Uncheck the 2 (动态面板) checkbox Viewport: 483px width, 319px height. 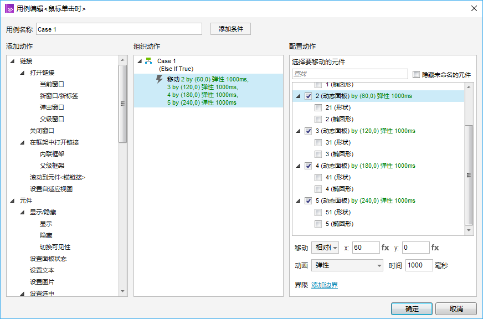(308, 96)
